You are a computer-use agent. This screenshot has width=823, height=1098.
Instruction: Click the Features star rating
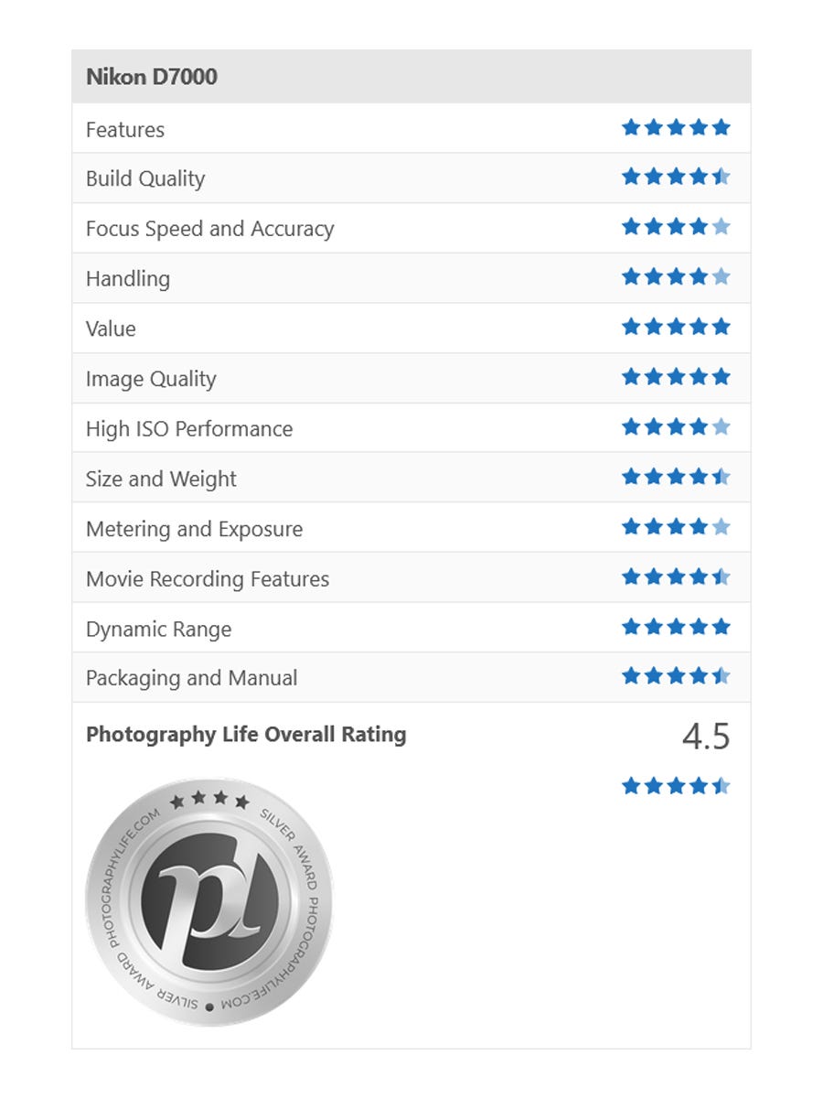coord(676,128)
